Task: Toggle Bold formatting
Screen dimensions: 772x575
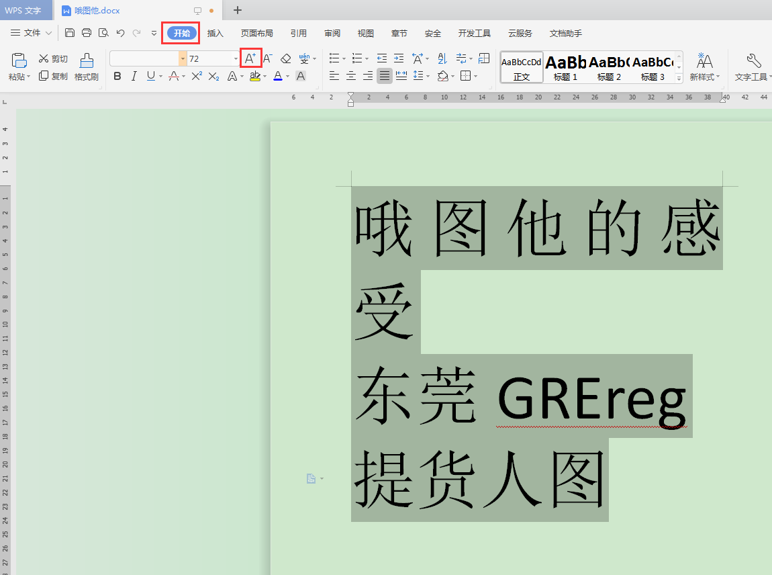Action: 117,76
